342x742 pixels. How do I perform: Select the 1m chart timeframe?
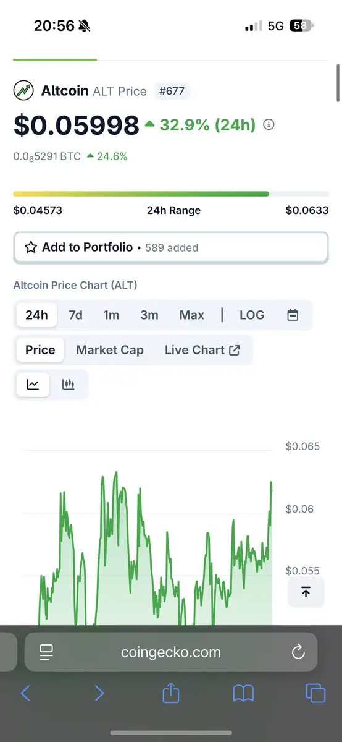(111, 315)
